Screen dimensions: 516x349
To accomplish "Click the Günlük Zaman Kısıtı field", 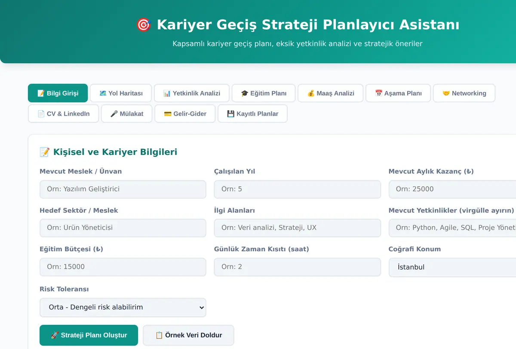I will [x=298, y=267].
